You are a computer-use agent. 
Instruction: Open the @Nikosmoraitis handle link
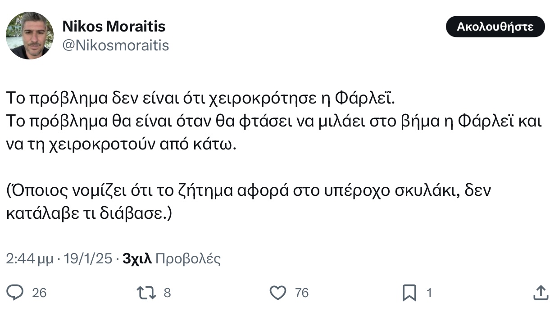pyautogui.click(x=115, y=45)
